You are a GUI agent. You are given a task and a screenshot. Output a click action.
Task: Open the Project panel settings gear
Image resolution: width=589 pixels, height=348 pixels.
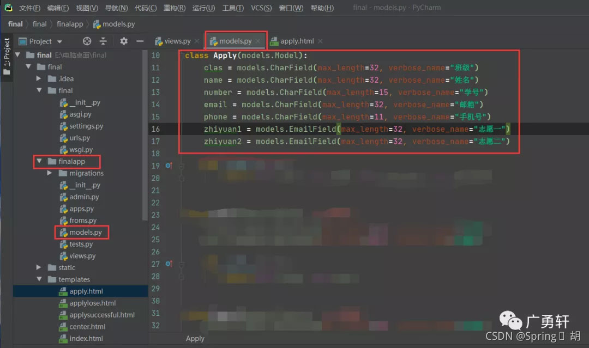point(123,41)
